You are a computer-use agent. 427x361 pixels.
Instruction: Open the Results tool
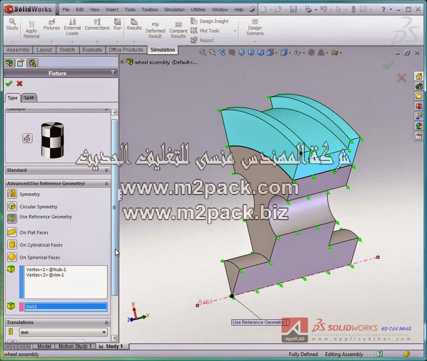(x=134, y=24)
